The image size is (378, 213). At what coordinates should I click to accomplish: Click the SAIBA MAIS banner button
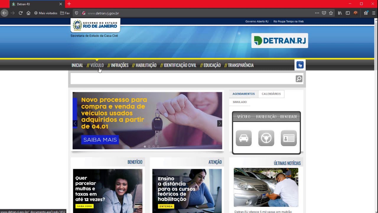[x=100, y=140]
